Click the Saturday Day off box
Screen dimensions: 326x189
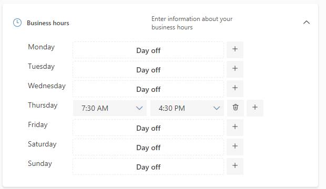coord(148,147)
